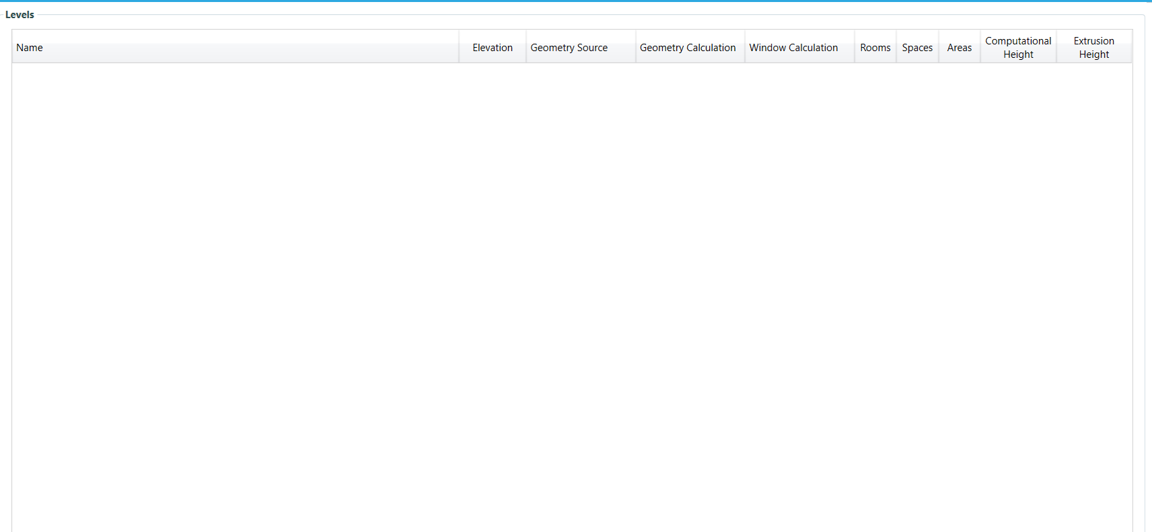Sort levels by Name column header
The height and width of the screenshot is (532, 1152).
[236, 47]
